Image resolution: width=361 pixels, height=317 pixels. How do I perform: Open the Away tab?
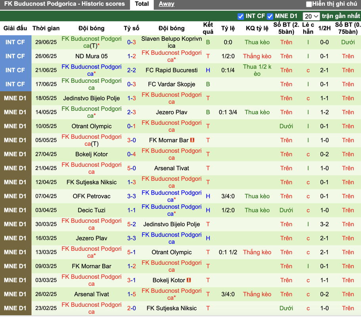pos(166,4)
